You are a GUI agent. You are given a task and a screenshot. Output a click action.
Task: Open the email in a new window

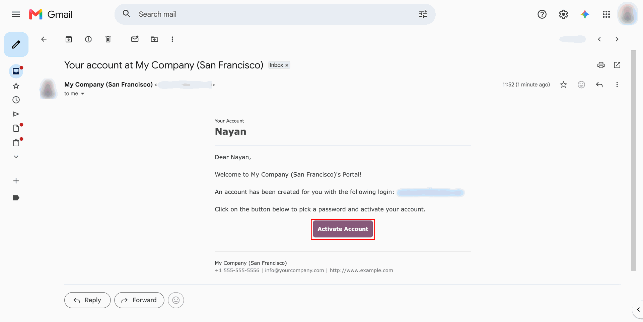coord(617,65)
